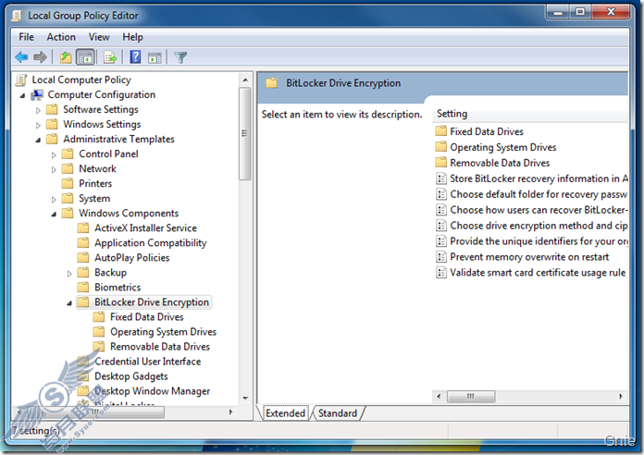
Task: Click tree pane horizontal scroll right arrow
Action: (230, 412)
